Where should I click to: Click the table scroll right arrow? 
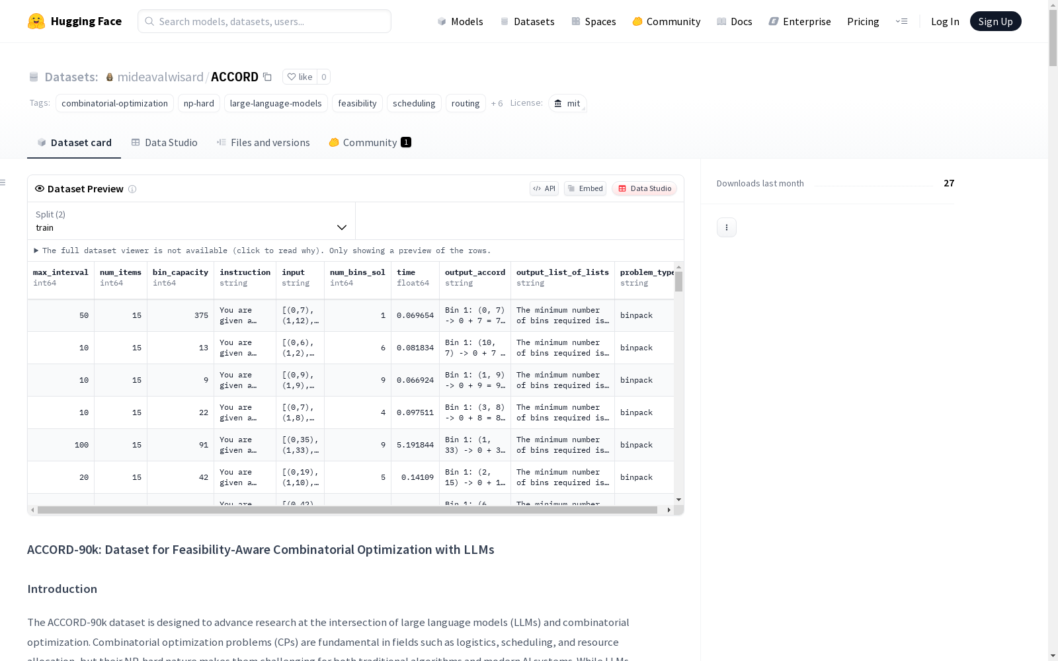pyautogui.click(x=669, y=510)
